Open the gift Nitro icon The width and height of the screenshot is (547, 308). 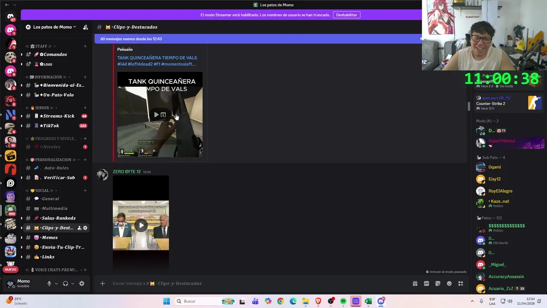click(x=415, y=284)
